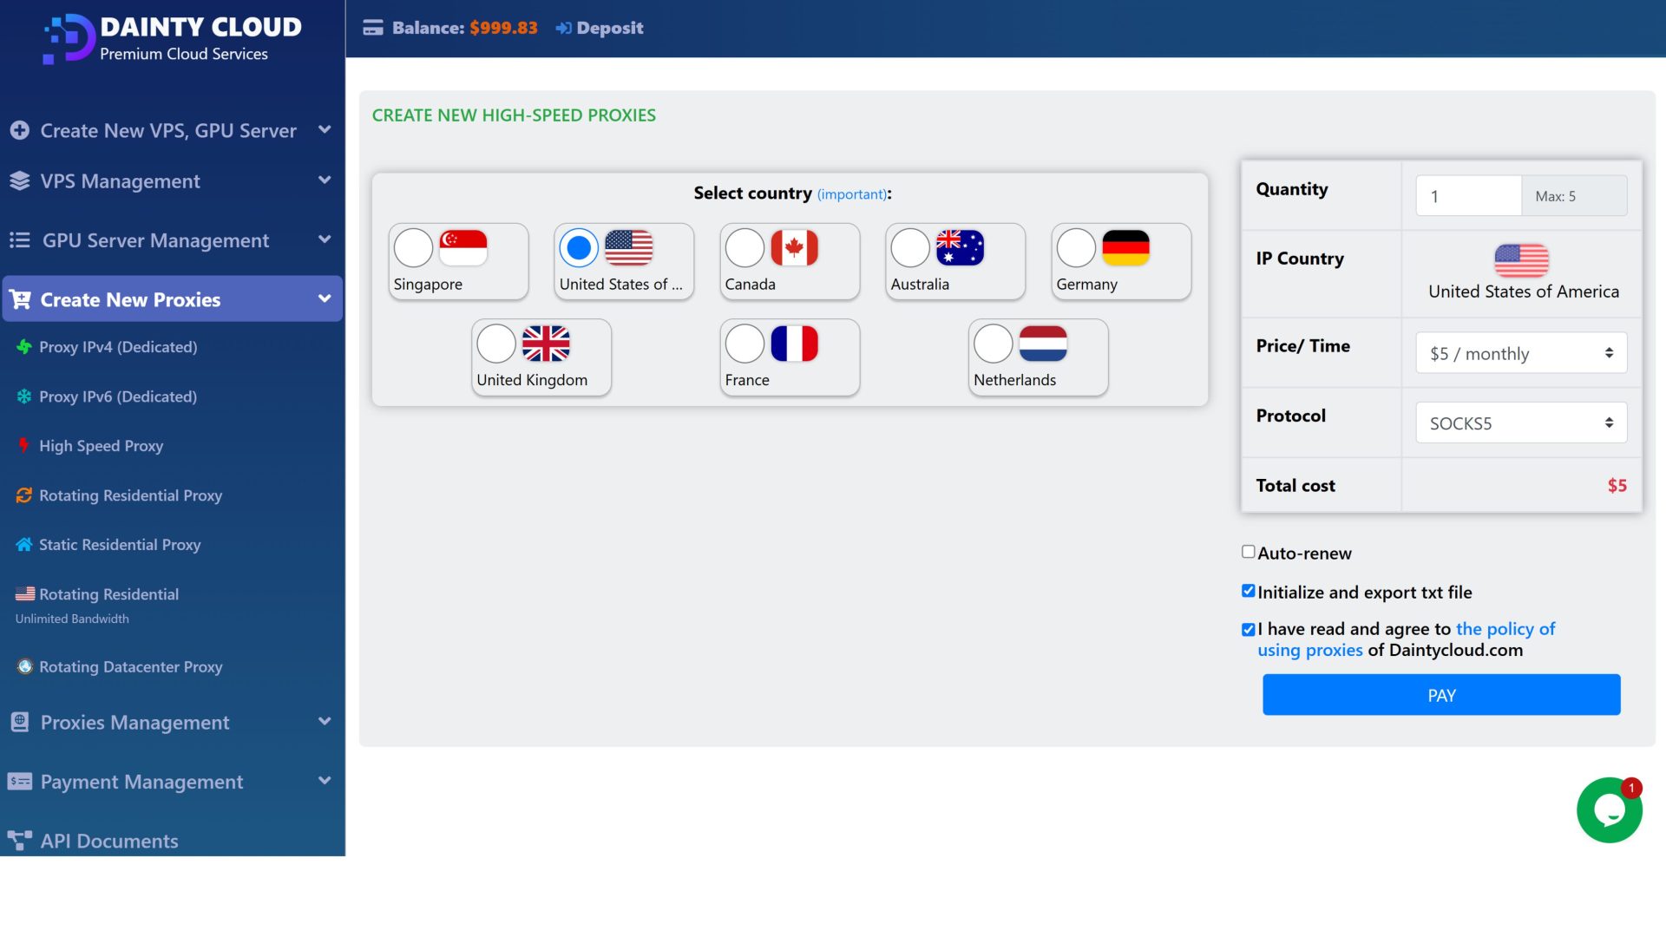Select the Germany radio button
Screen dimensions: 1666x937
(1077, 248)
